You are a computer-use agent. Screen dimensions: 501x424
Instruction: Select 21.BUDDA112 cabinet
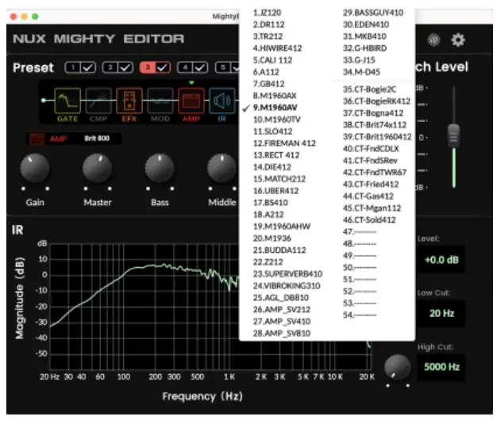coord(279,250)
